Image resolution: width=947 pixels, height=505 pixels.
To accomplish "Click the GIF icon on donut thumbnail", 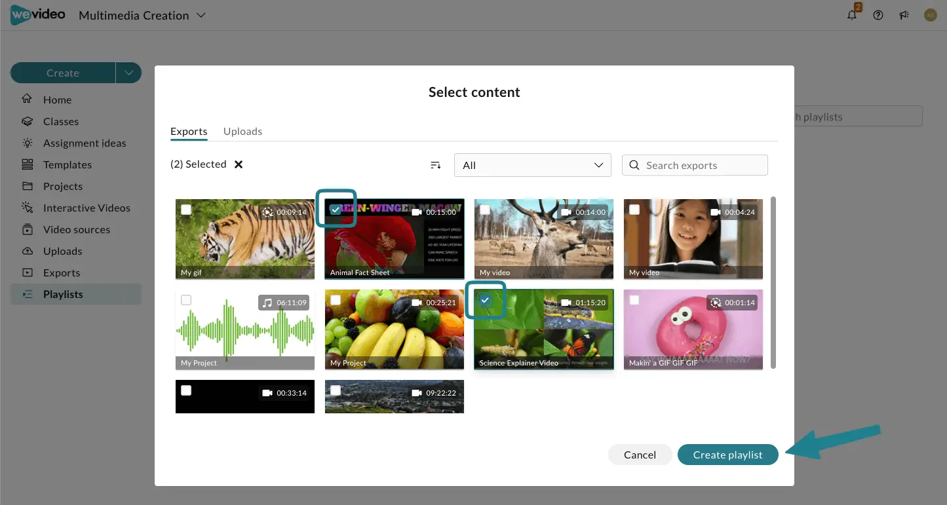I will tap(716, 303).
